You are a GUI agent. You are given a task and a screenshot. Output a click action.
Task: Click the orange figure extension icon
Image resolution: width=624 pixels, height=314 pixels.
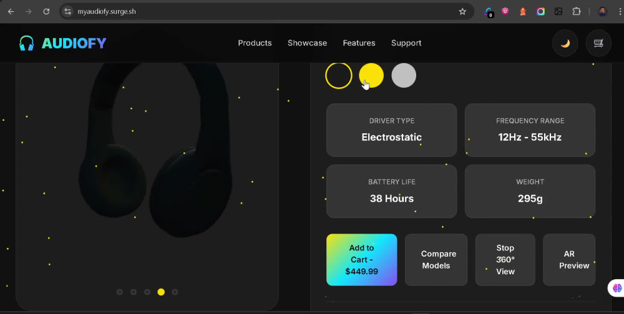pyautogui.click(x=523, y=12)
